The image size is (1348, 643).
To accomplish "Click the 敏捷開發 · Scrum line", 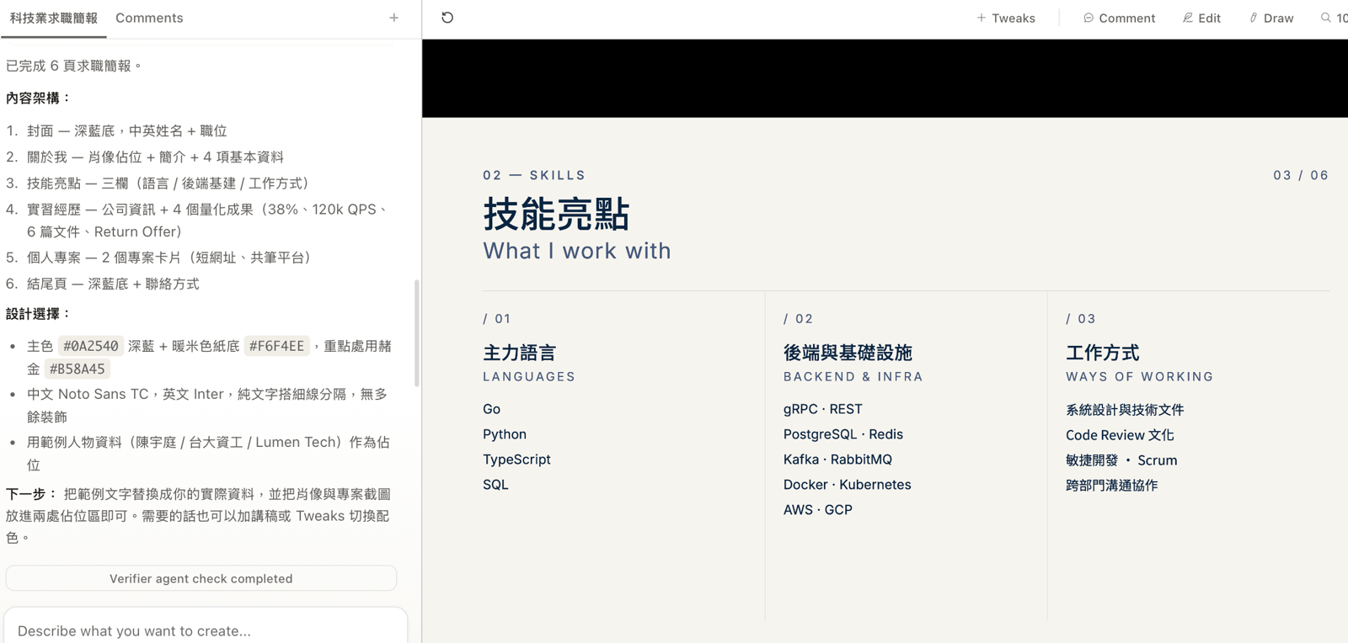I will [1121, 460].
